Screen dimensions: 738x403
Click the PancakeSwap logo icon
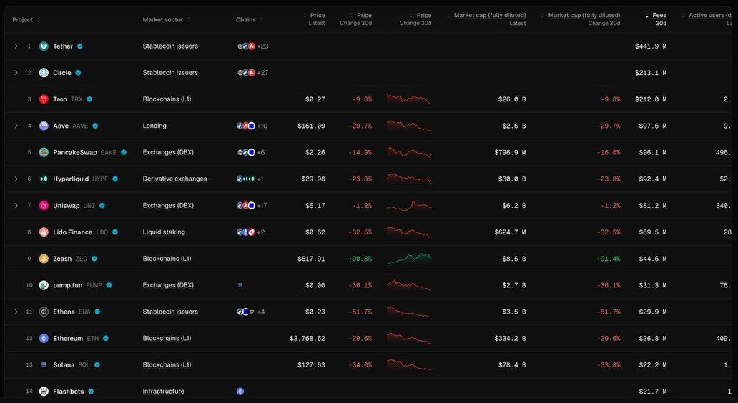pyautogui.click(x=44, y=152)
